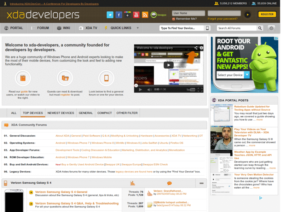Open legacy devices are found here link
Image resolution: width=283 pixels, height=212 pixels.
pos(134,172)
